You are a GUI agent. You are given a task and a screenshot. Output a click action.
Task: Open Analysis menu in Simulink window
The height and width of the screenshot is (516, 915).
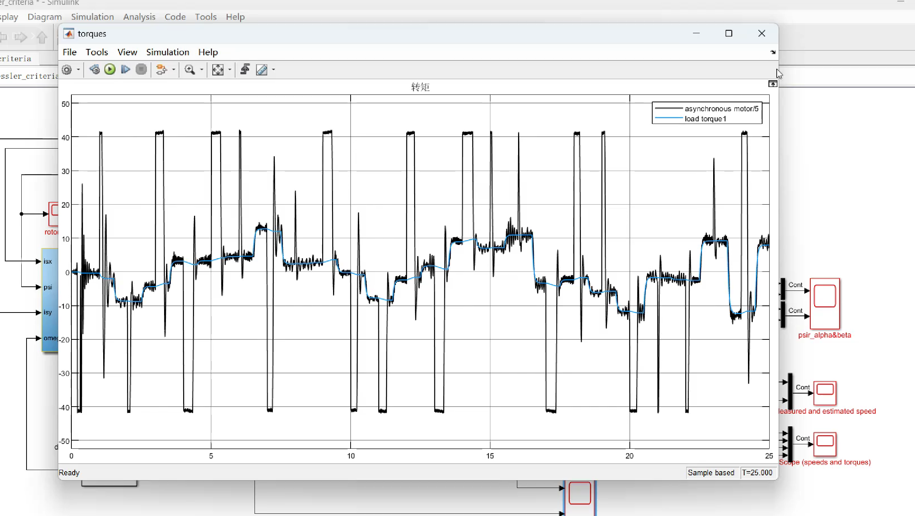(139, 17)
